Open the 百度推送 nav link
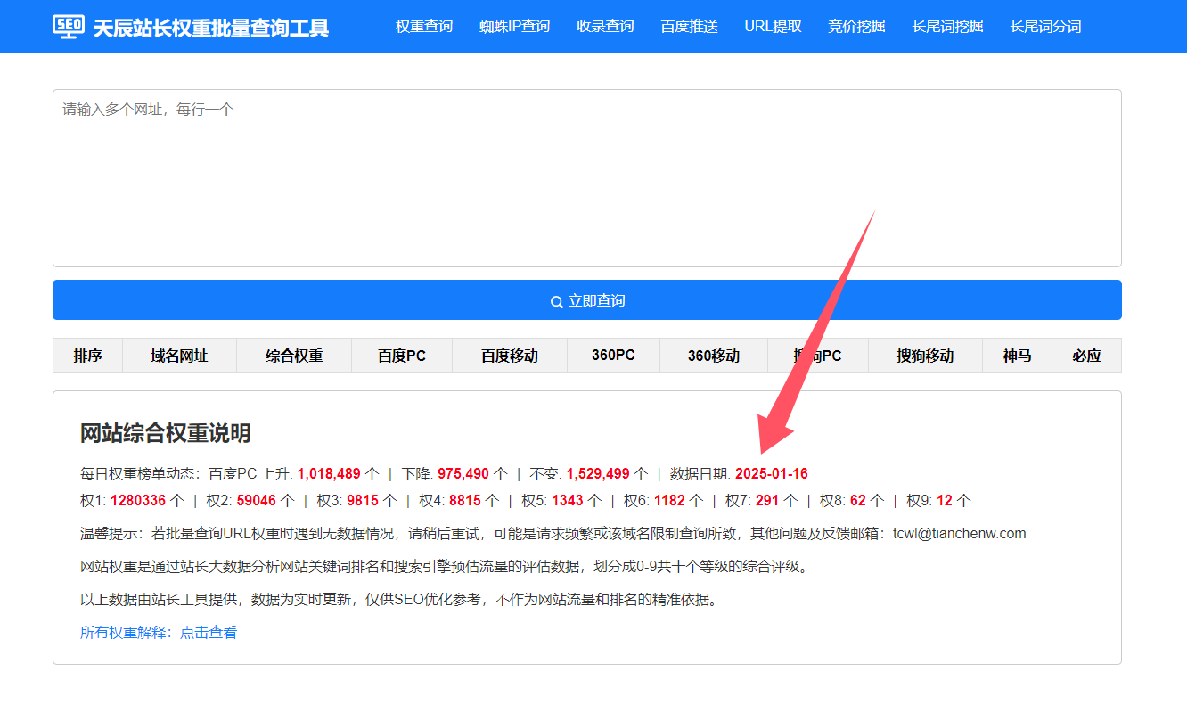Viewport: 1187px width, 721px height. tap(689, 27)
